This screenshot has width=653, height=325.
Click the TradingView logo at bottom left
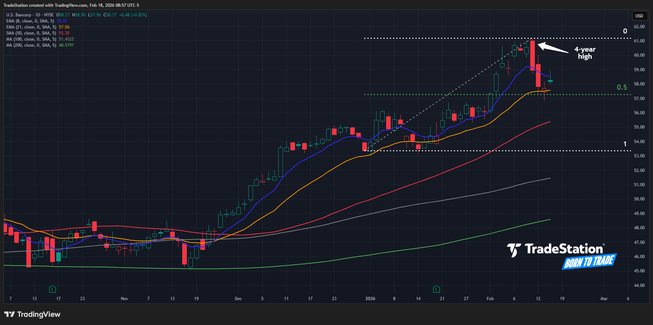[32, 314]
